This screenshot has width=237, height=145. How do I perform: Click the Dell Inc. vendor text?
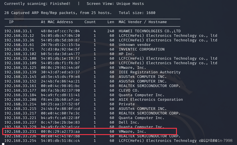129,122
